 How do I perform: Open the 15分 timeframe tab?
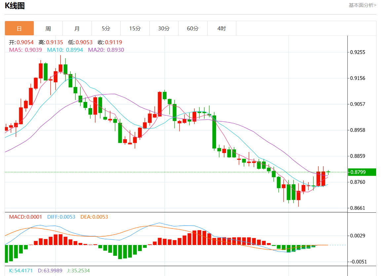click(x=135, y=28)
